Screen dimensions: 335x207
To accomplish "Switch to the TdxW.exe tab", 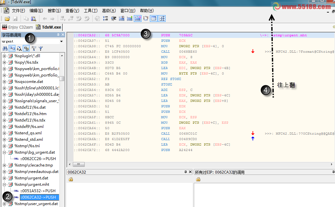I will pyautogui.click(x=49, y=27).
